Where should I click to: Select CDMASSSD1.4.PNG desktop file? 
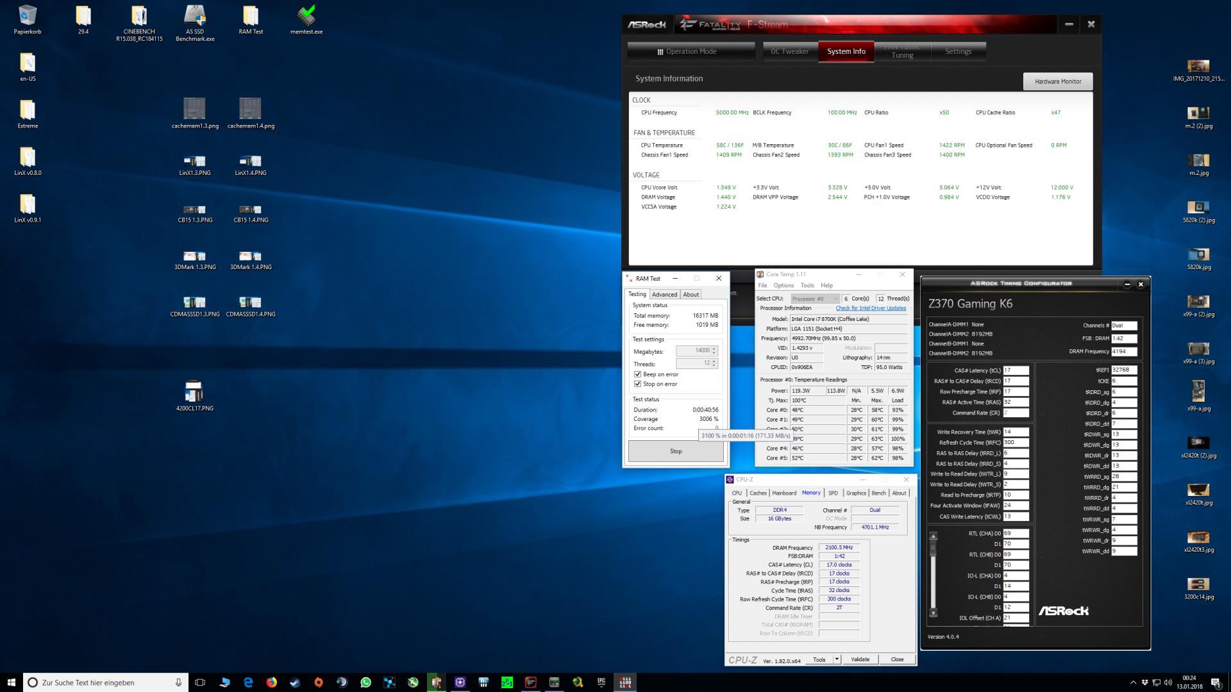(251, 306)
